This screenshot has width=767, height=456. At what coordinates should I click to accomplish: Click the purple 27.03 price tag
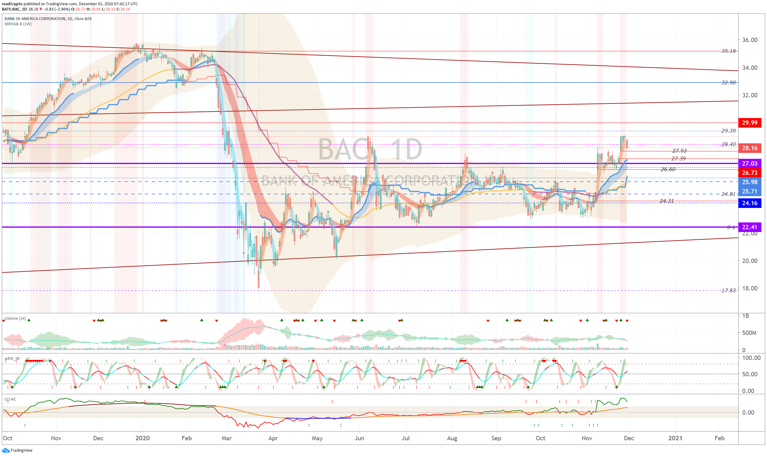tap(750, 164)
